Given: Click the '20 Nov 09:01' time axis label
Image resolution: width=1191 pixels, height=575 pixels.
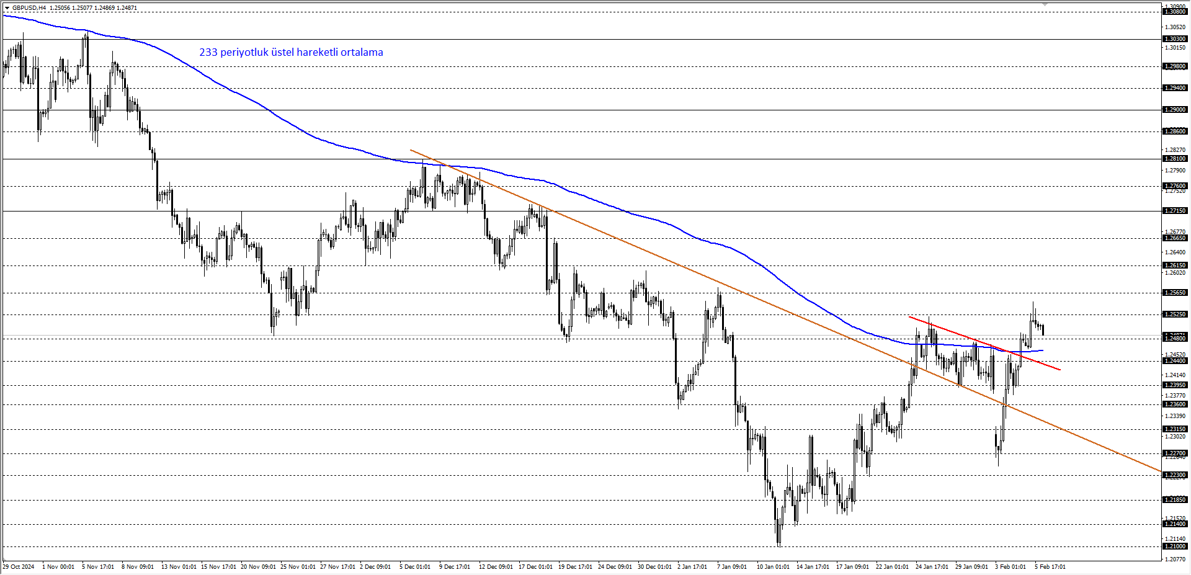Looking at the screenshot, I should tap(258, 567).
